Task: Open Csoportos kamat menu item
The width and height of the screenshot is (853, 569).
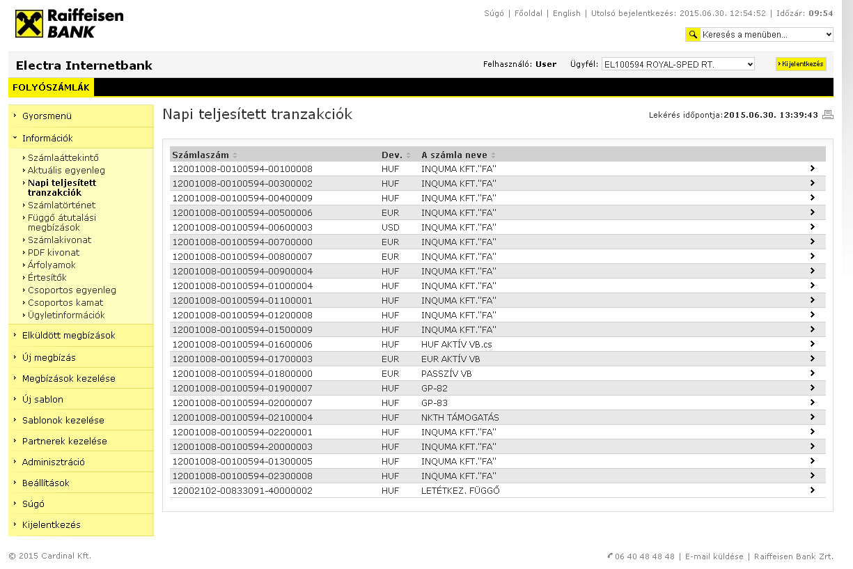Action: 65,302
